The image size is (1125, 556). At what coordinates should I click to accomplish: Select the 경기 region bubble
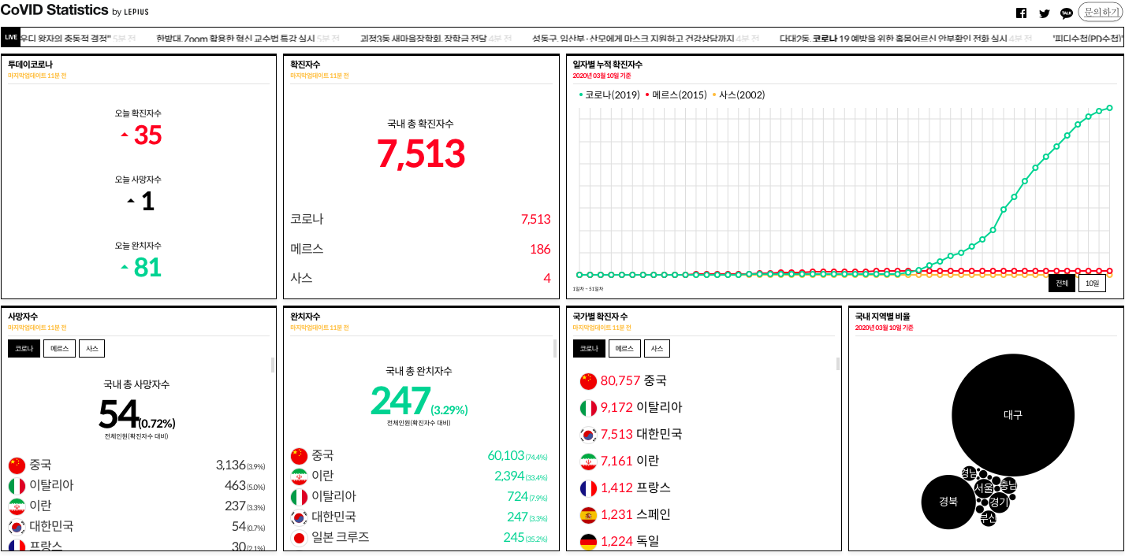pos(999,502)
